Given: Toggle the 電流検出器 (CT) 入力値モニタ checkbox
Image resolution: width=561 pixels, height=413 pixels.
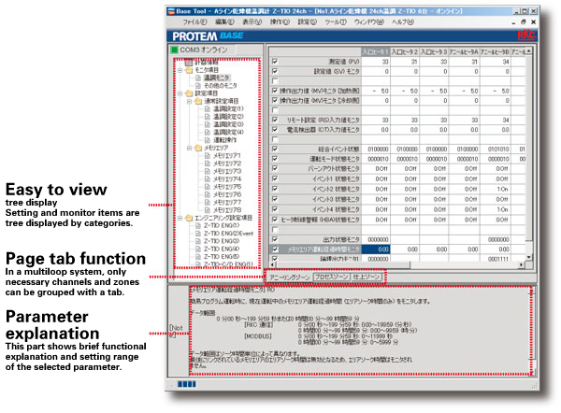Looking at the screenshot, I should point(275,130).
